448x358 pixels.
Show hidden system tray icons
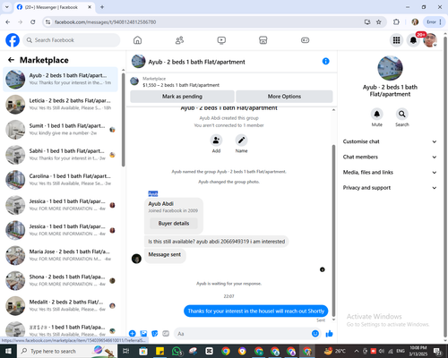[x=357, y=351]
